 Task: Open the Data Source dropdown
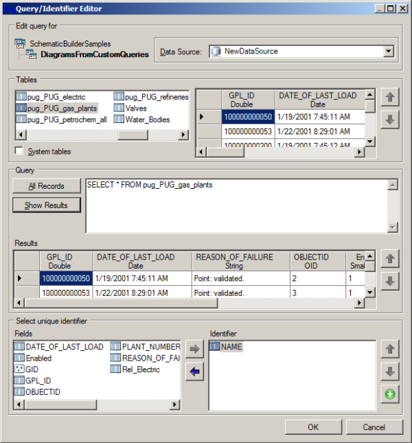388,51
